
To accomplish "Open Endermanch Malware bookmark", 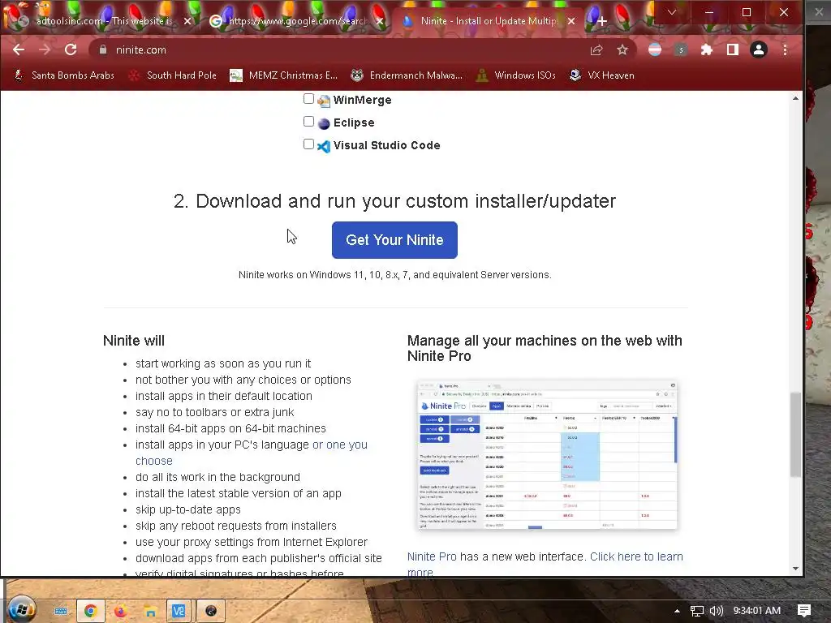I will [x=407, y=75].
